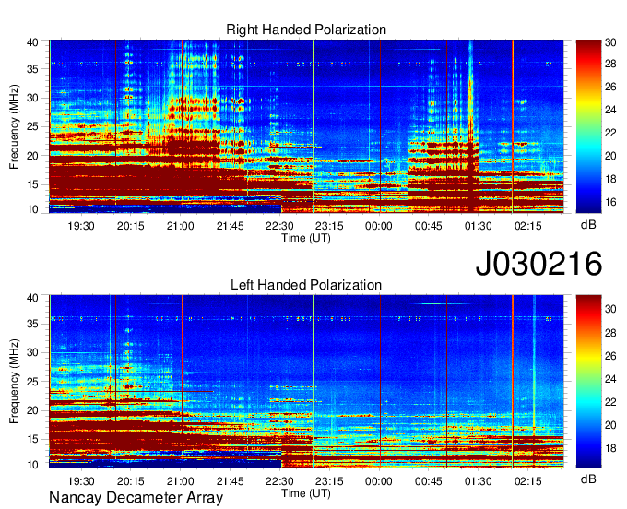Click the 'Nancay Decameter Array' caption
Viewport: 627px width, 509px height.
136,497
